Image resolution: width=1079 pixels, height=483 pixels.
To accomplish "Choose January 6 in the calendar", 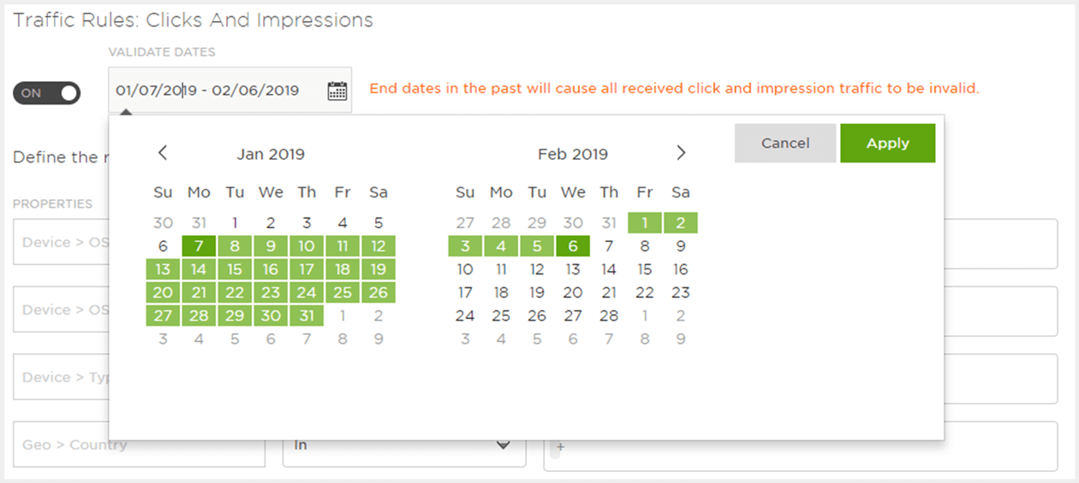I will [x=163, y=246].
